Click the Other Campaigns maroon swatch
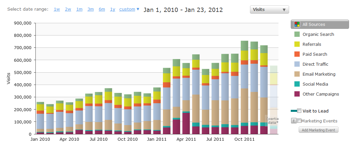The image size is (354, 148). pos(297,94)
